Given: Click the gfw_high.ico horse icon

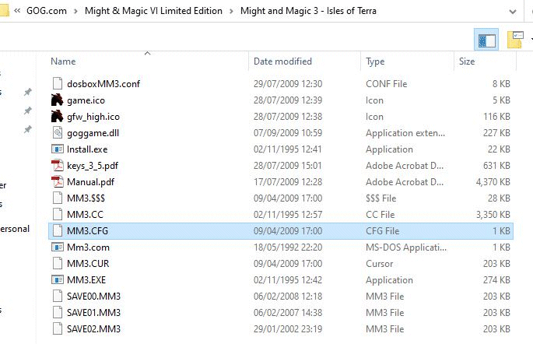Looking at the screenshot, I should [x=57, y=116].
